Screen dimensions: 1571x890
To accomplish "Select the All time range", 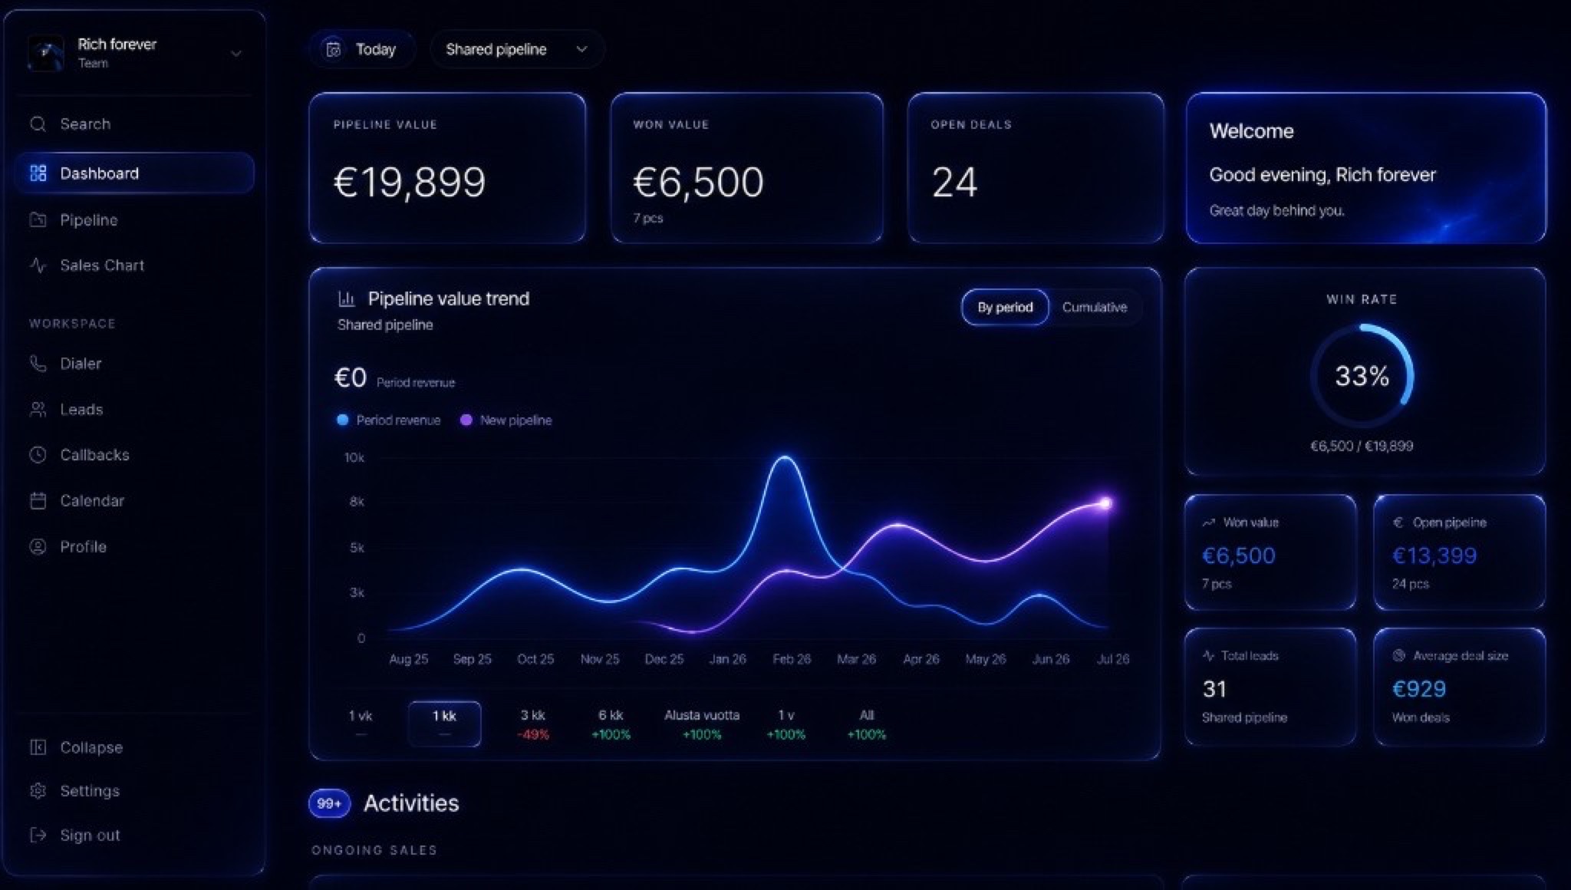I will click(x=867, y=724).
